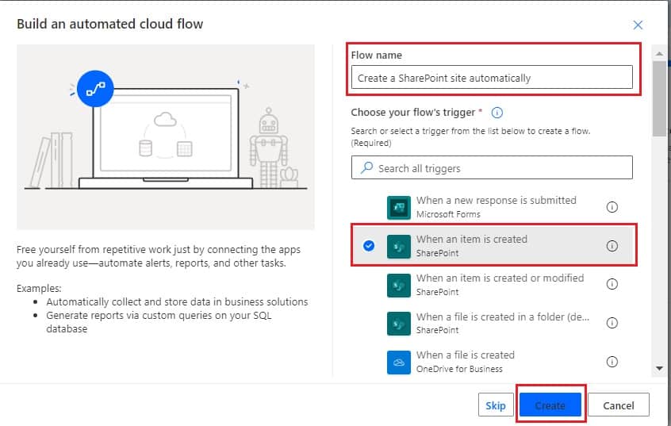Click the Create button

(x=550, y=405)
